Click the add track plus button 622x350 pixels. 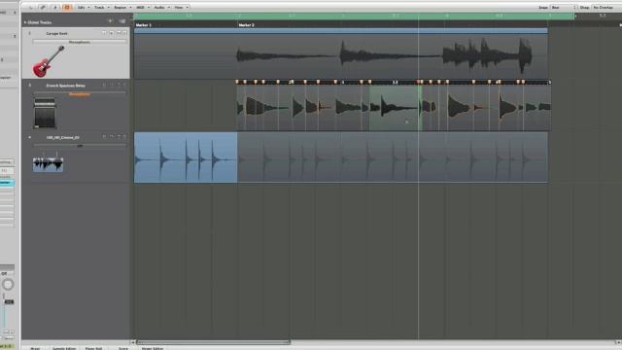pos(110,21)
